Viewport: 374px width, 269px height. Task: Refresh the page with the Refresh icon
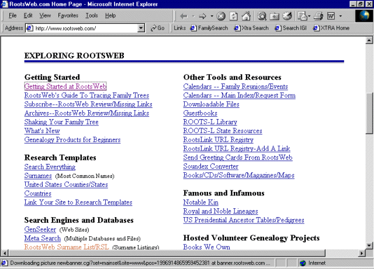pos(234,16)
